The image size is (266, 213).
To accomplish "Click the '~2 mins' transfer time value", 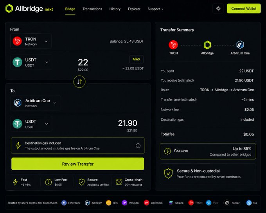I will click(x=248, y=99).
